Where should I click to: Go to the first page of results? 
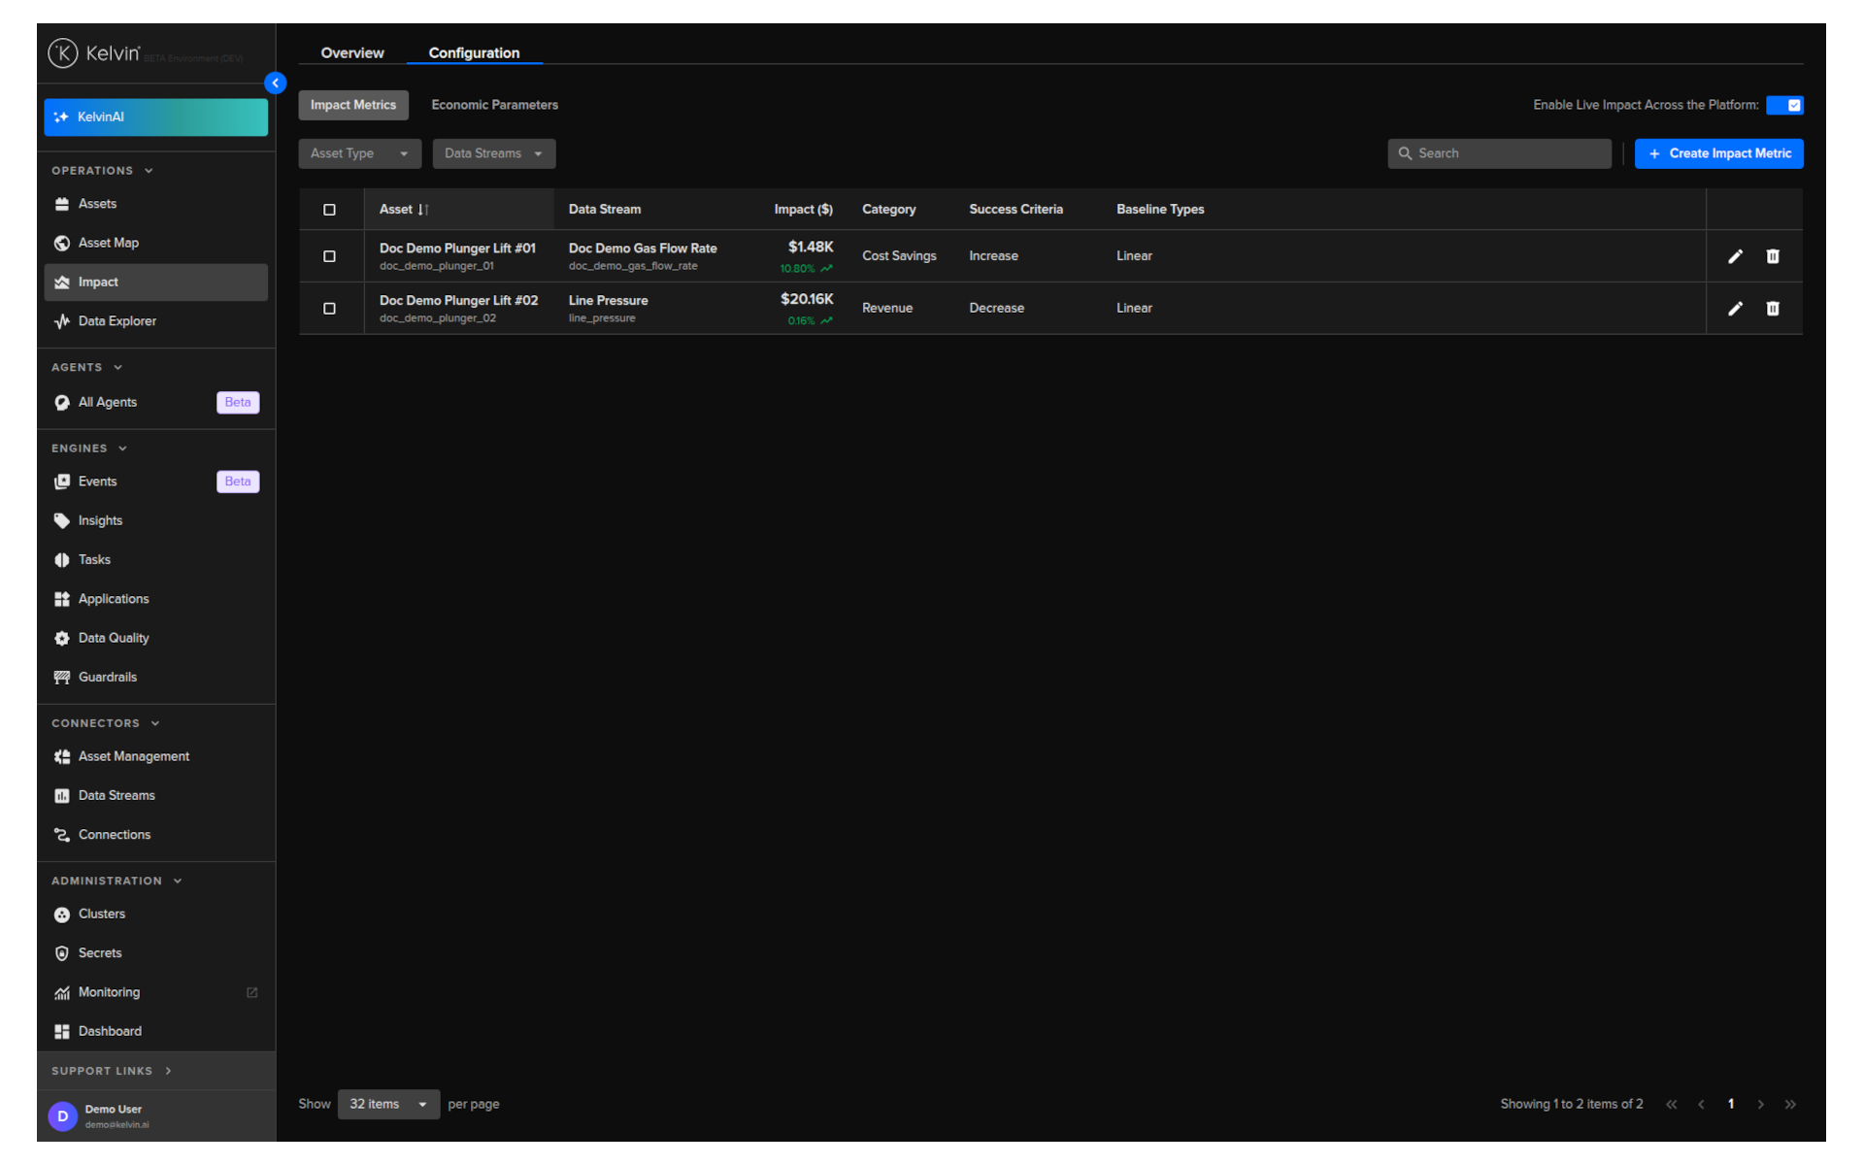tap(1671, 1104)
